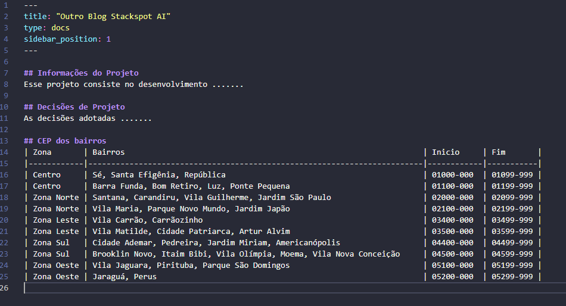Click the cell "Cidade Ademar, Pedreira, Jardim Miriam, Americanópolis"
The image size is (566, 306).
click(216, 243)
